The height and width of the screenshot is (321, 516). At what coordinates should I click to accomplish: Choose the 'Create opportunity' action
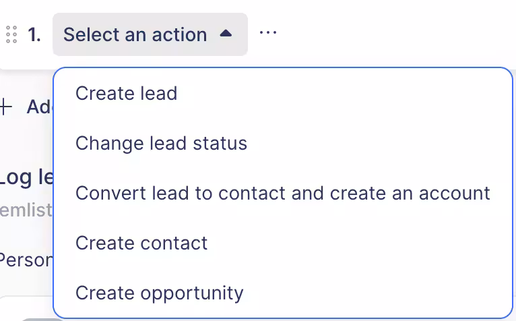(x=159, y=293)
